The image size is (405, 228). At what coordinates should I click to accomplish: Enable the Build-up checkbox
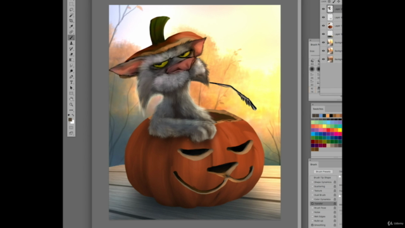pyautogui.click(x=312, y=221)
